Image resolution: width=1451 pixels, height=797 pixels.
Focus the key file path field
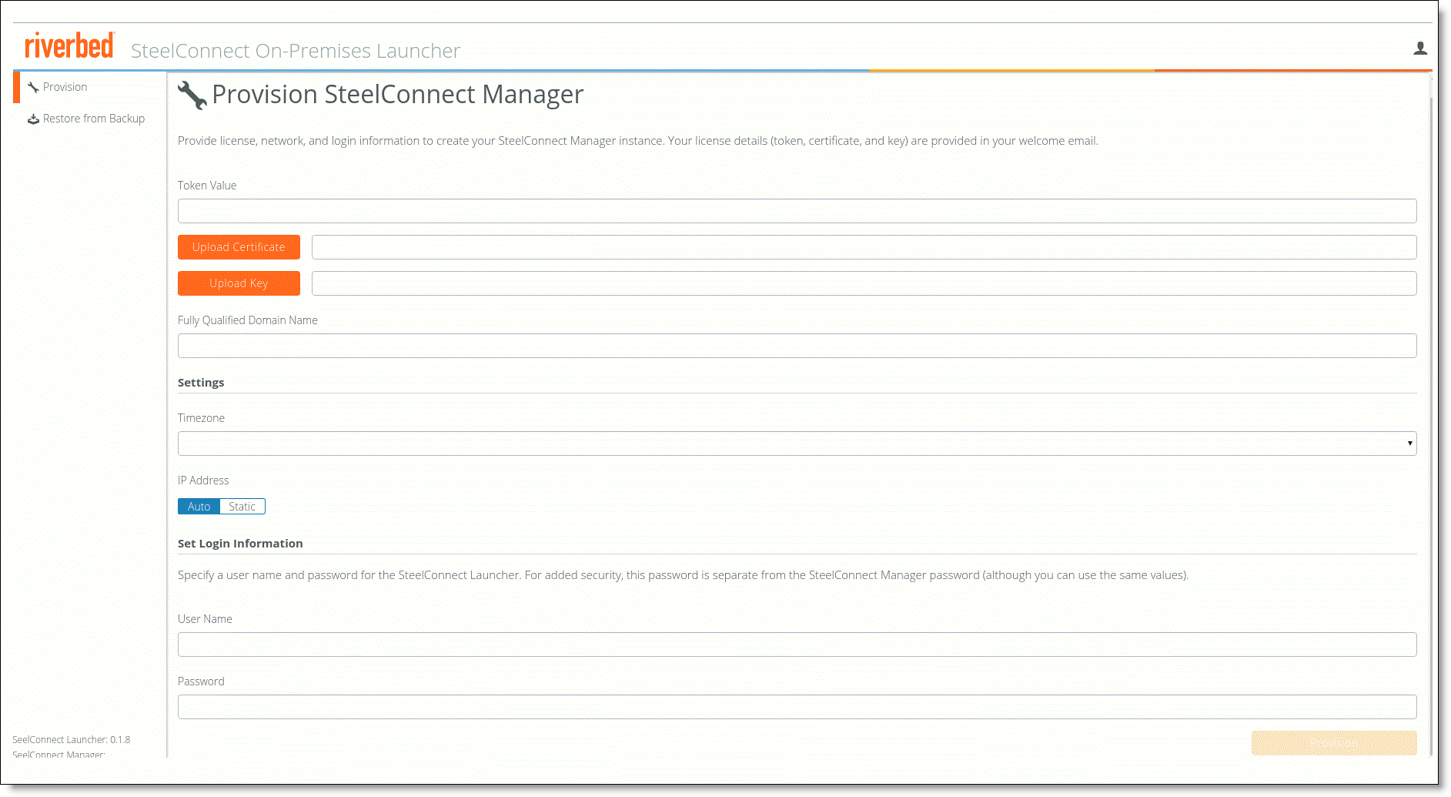864,283
